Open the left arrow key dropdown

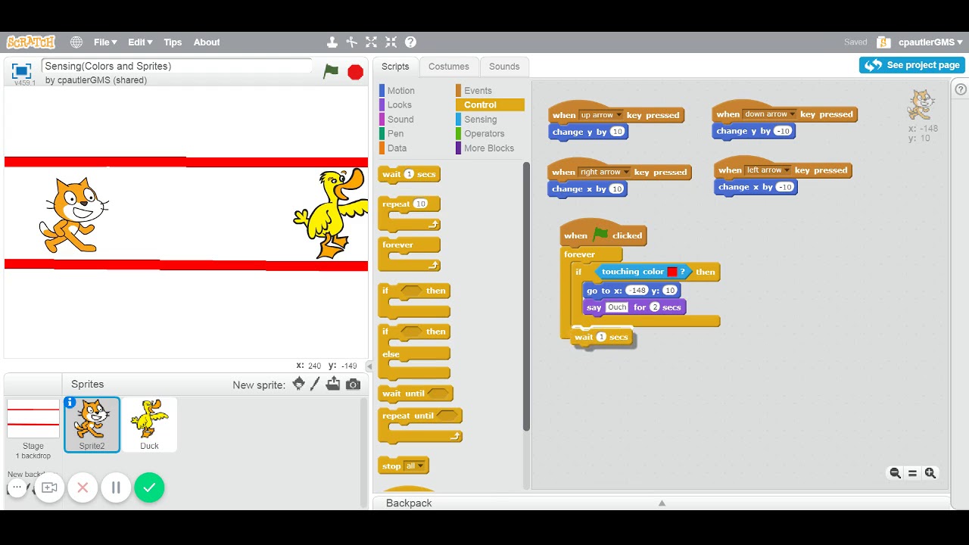[x=768, y=170]
